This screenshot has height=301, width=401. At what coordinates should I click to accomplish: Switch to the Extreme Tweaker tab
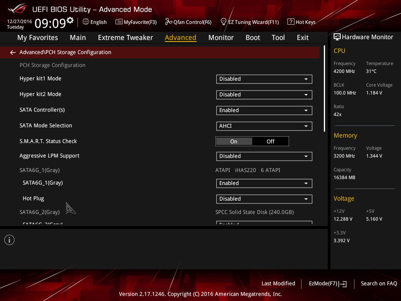coord(125,38)
